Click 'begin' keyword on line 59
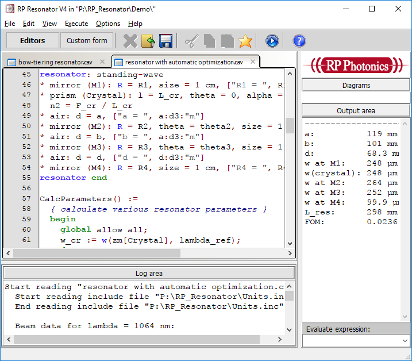This screenshot has height=361, width=412. pos(63,219)
